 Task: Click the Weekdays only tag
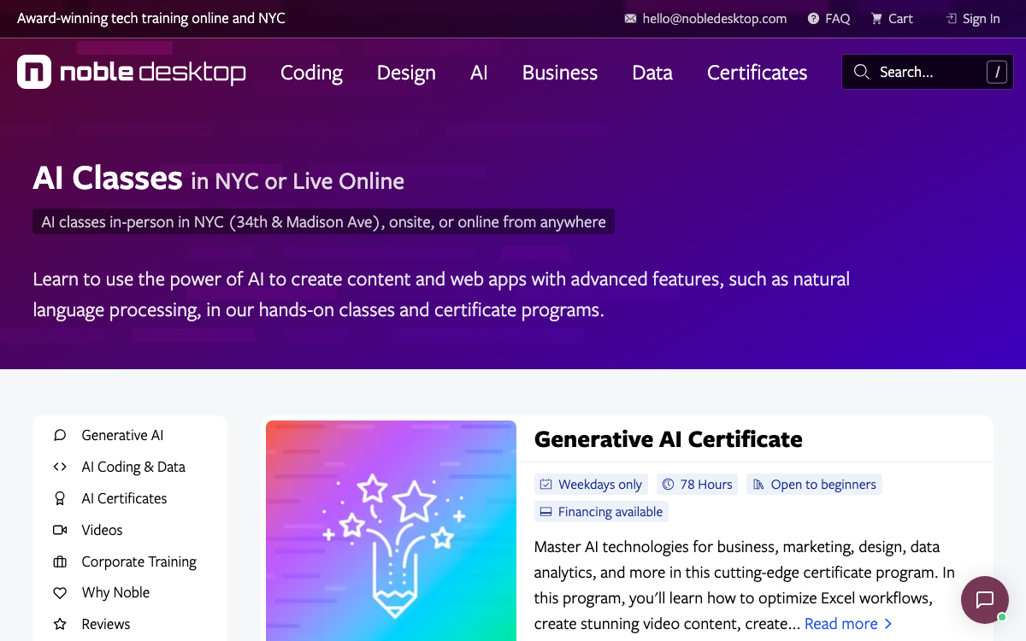pos(592,485)
